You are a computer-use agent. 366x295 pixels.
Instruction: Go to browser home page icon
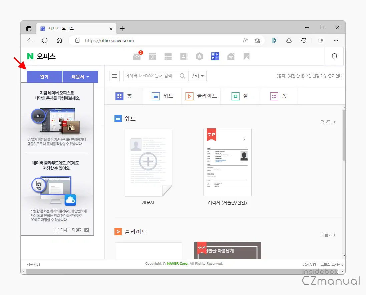tap(59, 40)
